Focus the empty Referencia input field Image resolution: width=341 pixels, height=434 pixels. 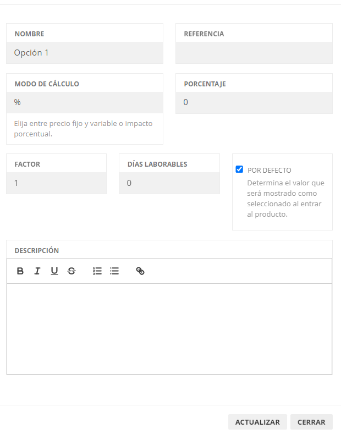[254, 53]
